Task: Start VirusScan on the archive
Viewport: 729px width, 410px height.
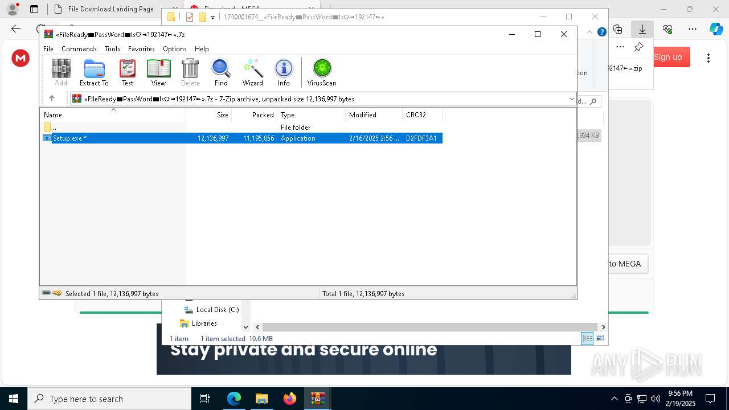Action: (x=322, y=72)
